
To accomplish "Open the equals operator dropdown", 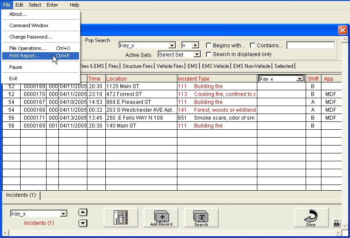I will [195, 46].
